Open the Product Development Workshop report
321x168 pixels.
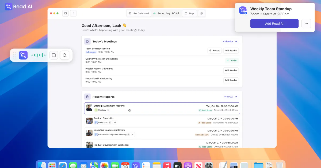(162, 144)
